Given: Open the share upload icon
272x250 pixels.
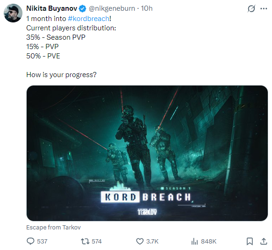Looking at the screenshot, I should (264, 241).
